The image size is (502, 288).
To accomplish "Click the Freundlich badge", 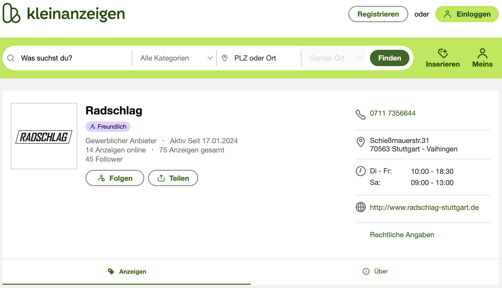I will pos(108,127).
